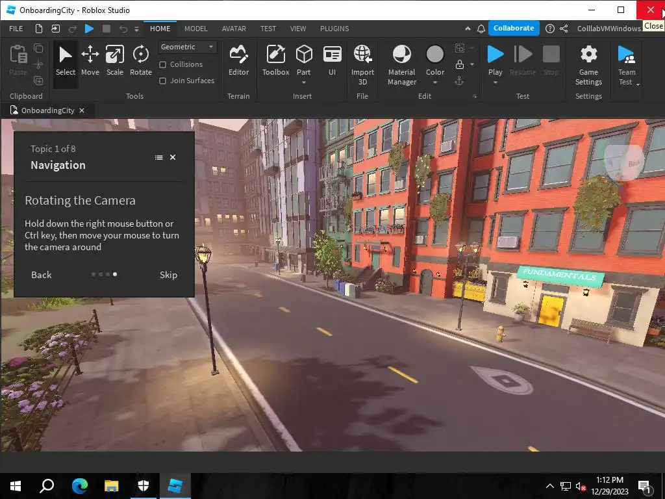Image resolution: width=665 pixels, height=499 pixels.
Task: Launch Import 3D
Action: [x=362, y=65]
